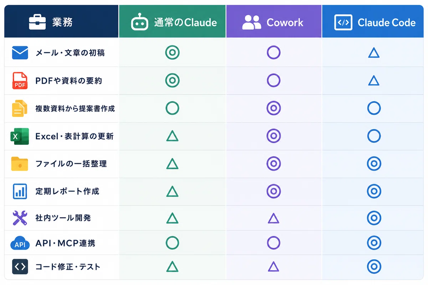Click the triangle in メール row under Claude Code
Image resolution: width=428 pixels, height=285 pixels.
click(374, 53)
